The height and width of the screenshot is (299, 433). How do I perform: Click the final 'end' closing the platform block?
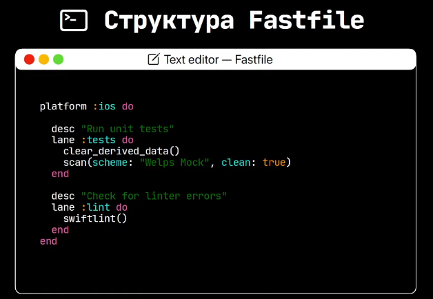48,241
